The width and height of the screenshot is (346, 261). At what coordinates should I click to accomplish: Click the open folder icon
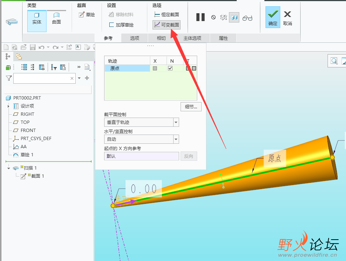click(24, 47)
